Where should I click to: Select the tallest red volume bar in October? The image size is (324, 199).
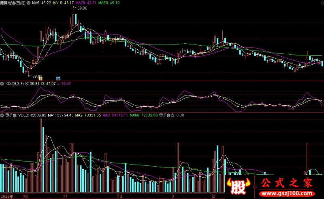click(41, 156)
